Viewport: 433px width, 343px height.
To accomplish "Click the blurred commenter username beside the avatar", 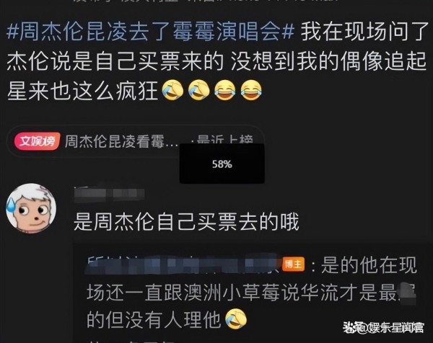I will (x=109, y=192).
